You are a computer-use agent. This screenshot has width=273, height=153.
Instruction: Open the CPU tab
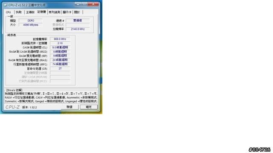(x=9, y=12)
